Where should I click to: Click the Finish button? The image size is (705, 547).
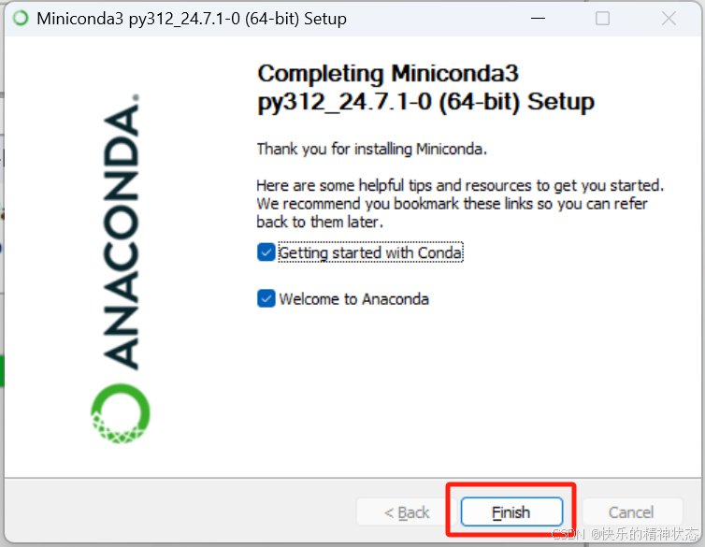[511, 511]
